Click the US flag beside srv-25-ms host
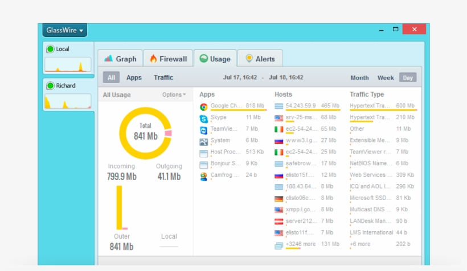The width and height of the screenshot is (467, 271). click(278, 118)
